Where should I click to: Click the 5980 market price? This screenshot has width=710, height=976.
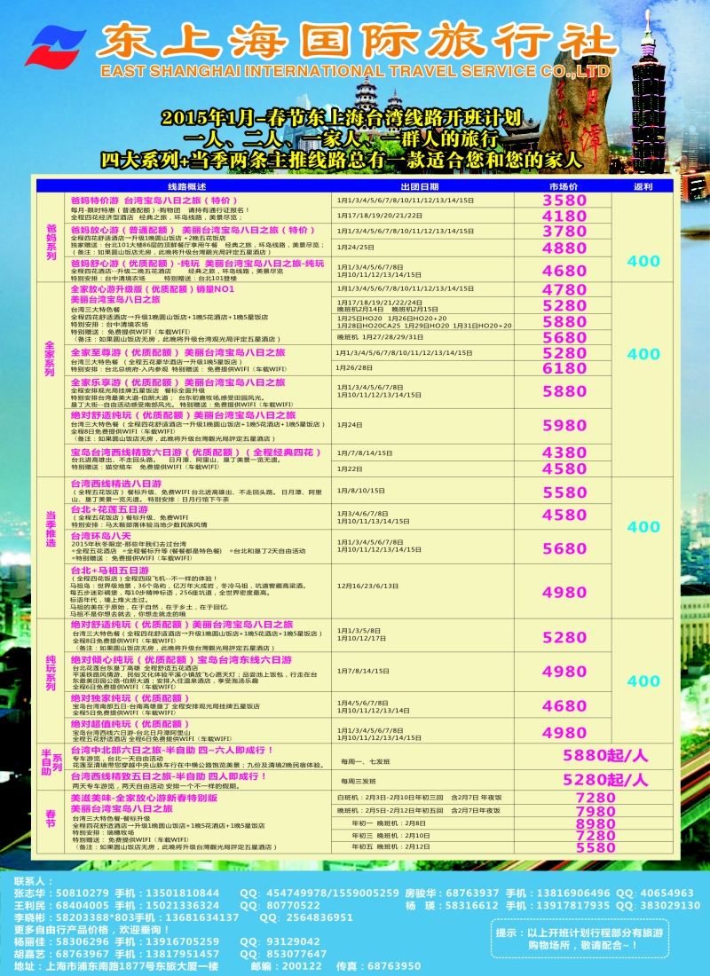tap(564, 425)
